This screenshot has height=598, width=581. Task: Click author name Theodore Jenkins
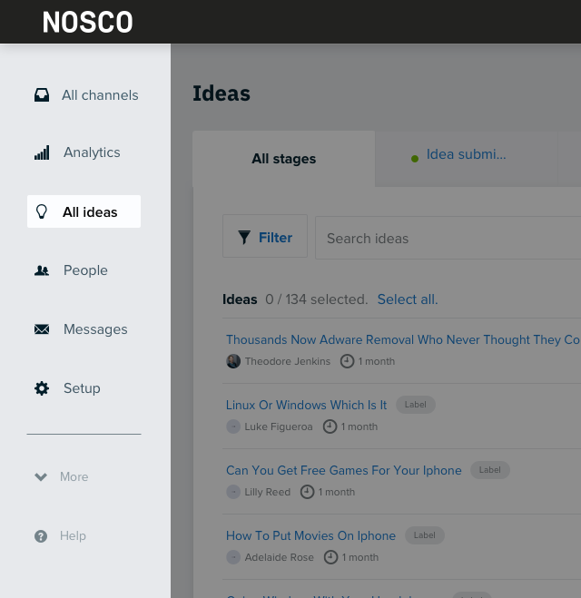coord(287,361)
